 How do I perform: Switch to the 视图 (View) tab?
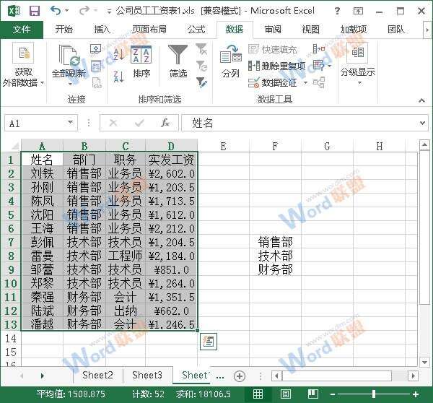pos(310,30)
